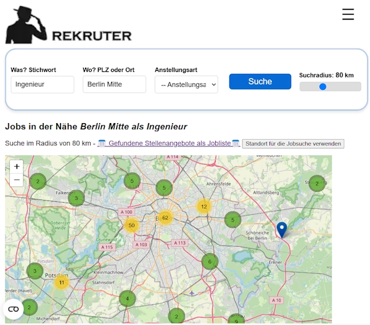Open the 2-job cluster near Strausberg

tap(317, 183)
